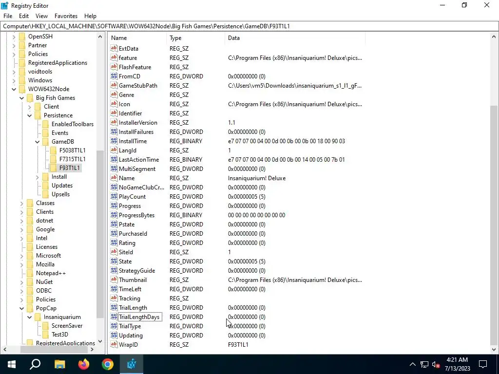The width and height of the screenshot is (499, 374).
Task: Select the F93T1L1 tree key
Action: point(69,168)
